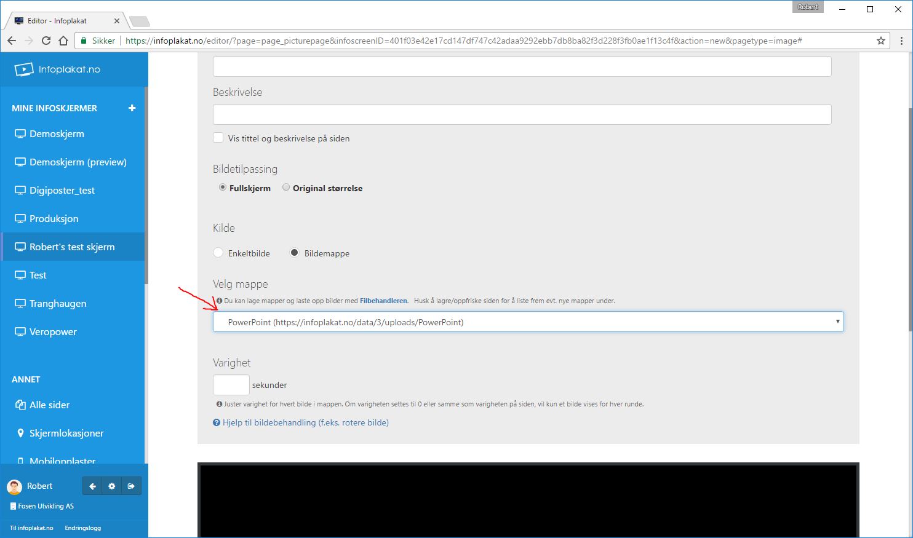
Task: Click the Infoplakat.no logo
Action: pos(58,69)
